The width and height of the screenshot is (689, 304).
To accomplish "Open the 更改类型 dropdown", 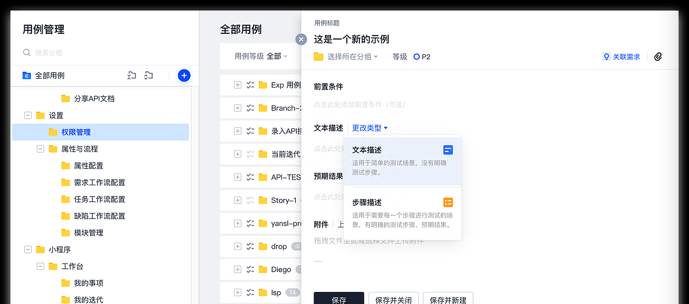I will pyautogui.click(x=370, y=128).
